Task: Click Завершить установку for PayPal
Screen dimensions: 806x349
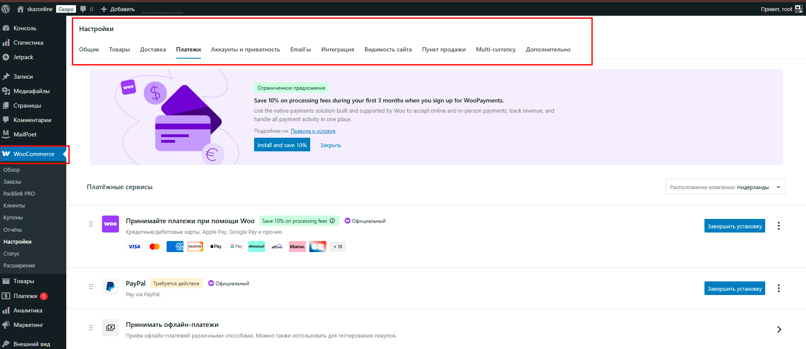Action: pos(734,289)
